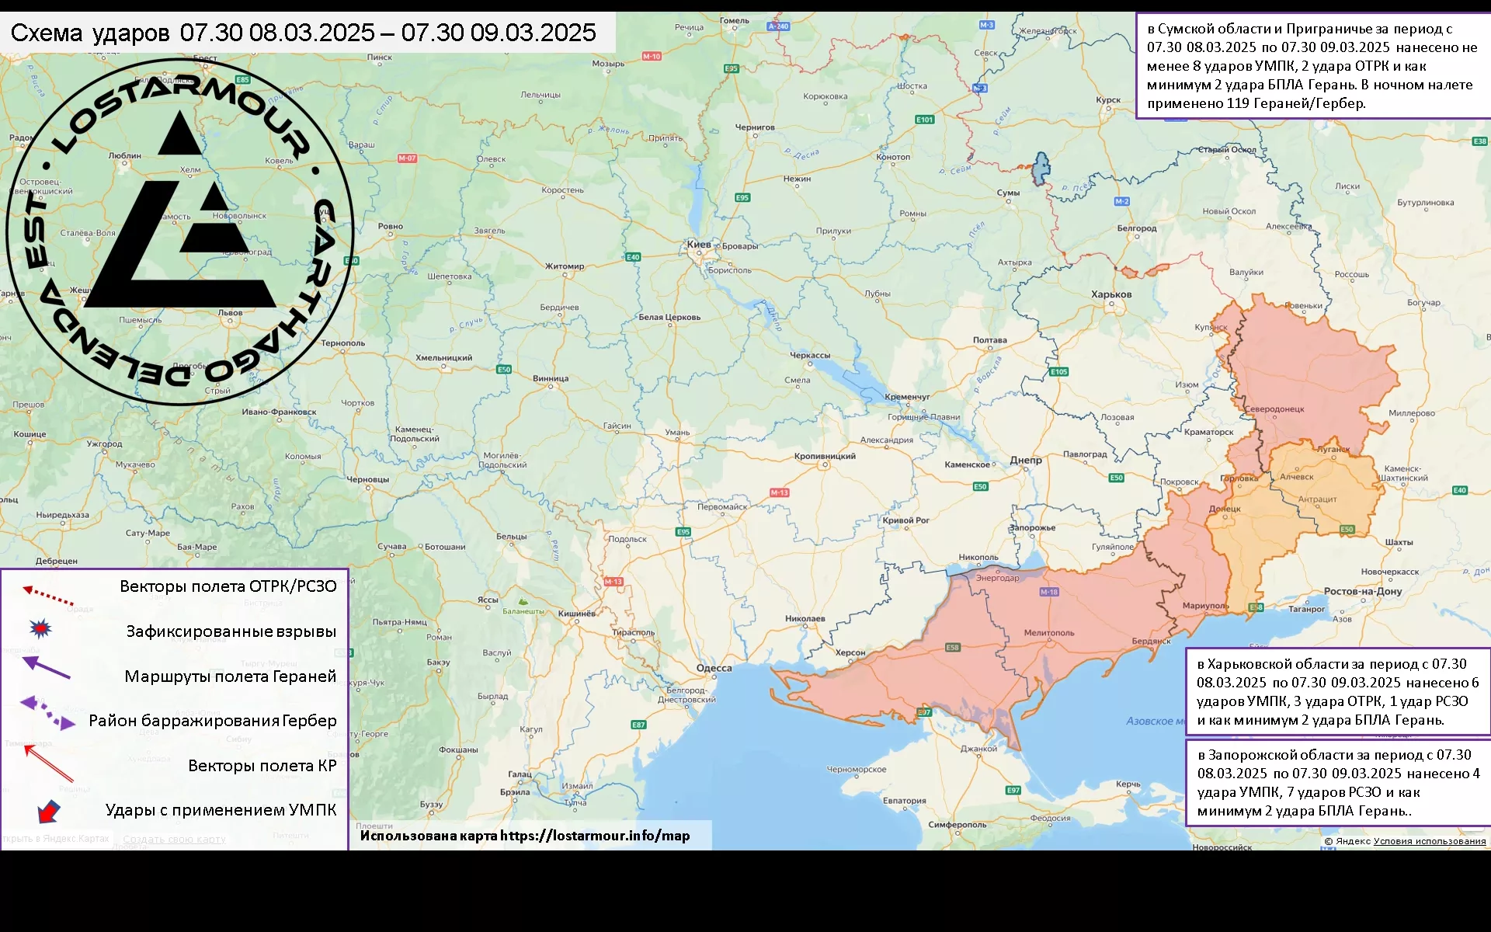Click the LostArmour circular logo

click(x=179, y=231)
